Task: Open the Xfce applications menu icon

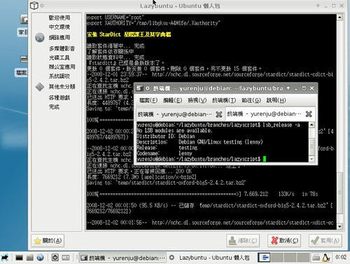Action: [5, 258]
